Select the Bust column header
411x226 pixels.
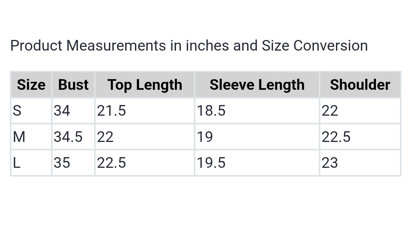point(73,85)
